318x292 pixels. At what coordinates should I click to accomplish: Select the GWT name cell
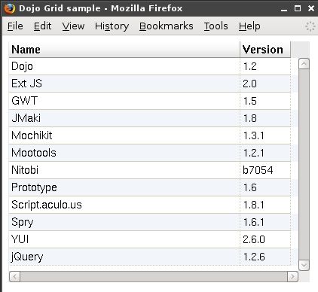coord(124,101)
